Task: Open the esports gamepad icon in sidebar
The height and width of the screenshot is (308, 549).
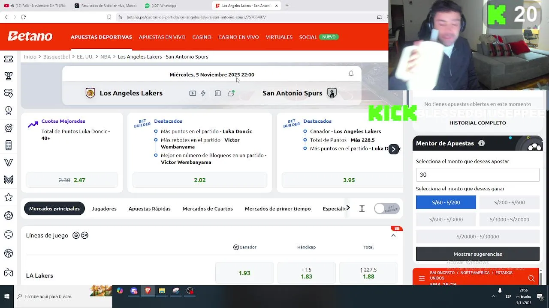Action: pyautogui.click(x=9, y=272)
